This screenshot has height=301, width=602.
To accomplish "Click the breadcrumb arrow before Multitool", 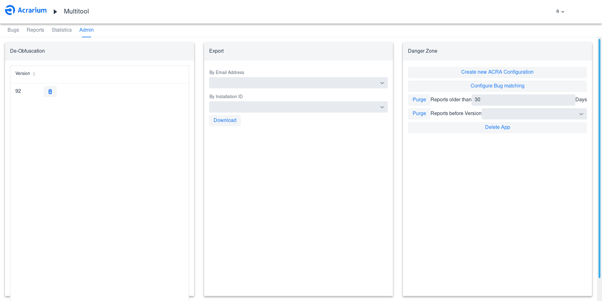I will click(x=55, y=12).
